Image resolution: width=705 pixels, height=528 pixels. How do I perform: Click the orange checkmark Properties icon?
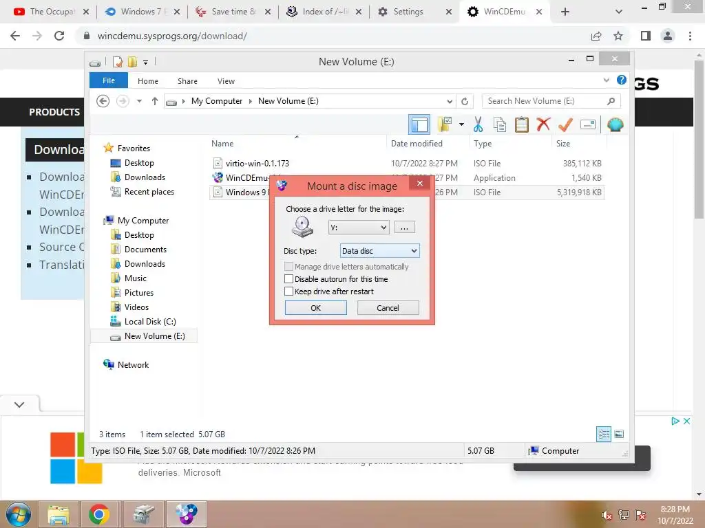565,124
